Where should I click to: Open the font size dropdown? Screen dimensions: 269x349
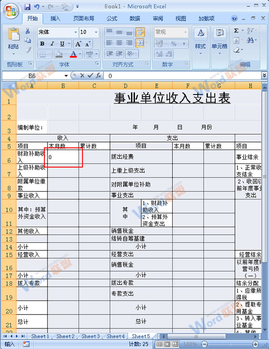(96, 32)
